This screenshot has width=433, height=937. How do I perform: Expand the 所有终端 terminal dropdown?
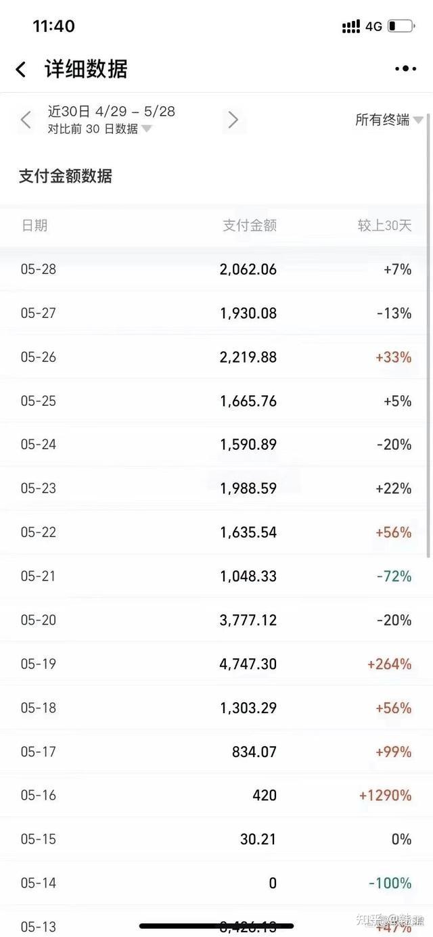pyautogui.click(x=389, y=120)
